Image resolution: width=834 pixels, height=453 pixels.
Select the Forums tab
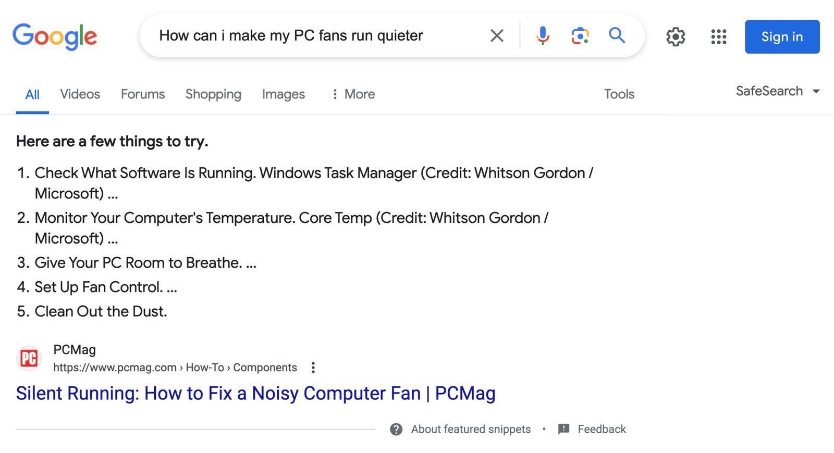(x=142, y=94)
